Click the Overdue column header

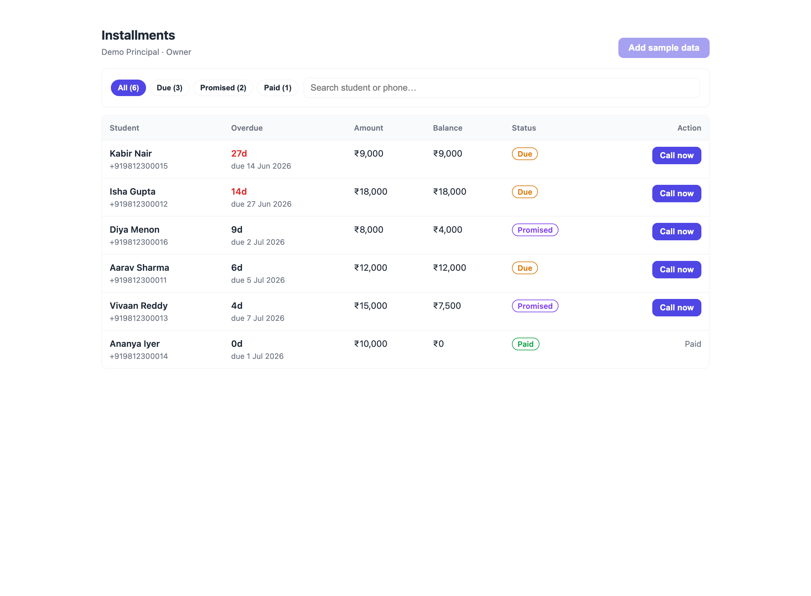pos(246,128)
